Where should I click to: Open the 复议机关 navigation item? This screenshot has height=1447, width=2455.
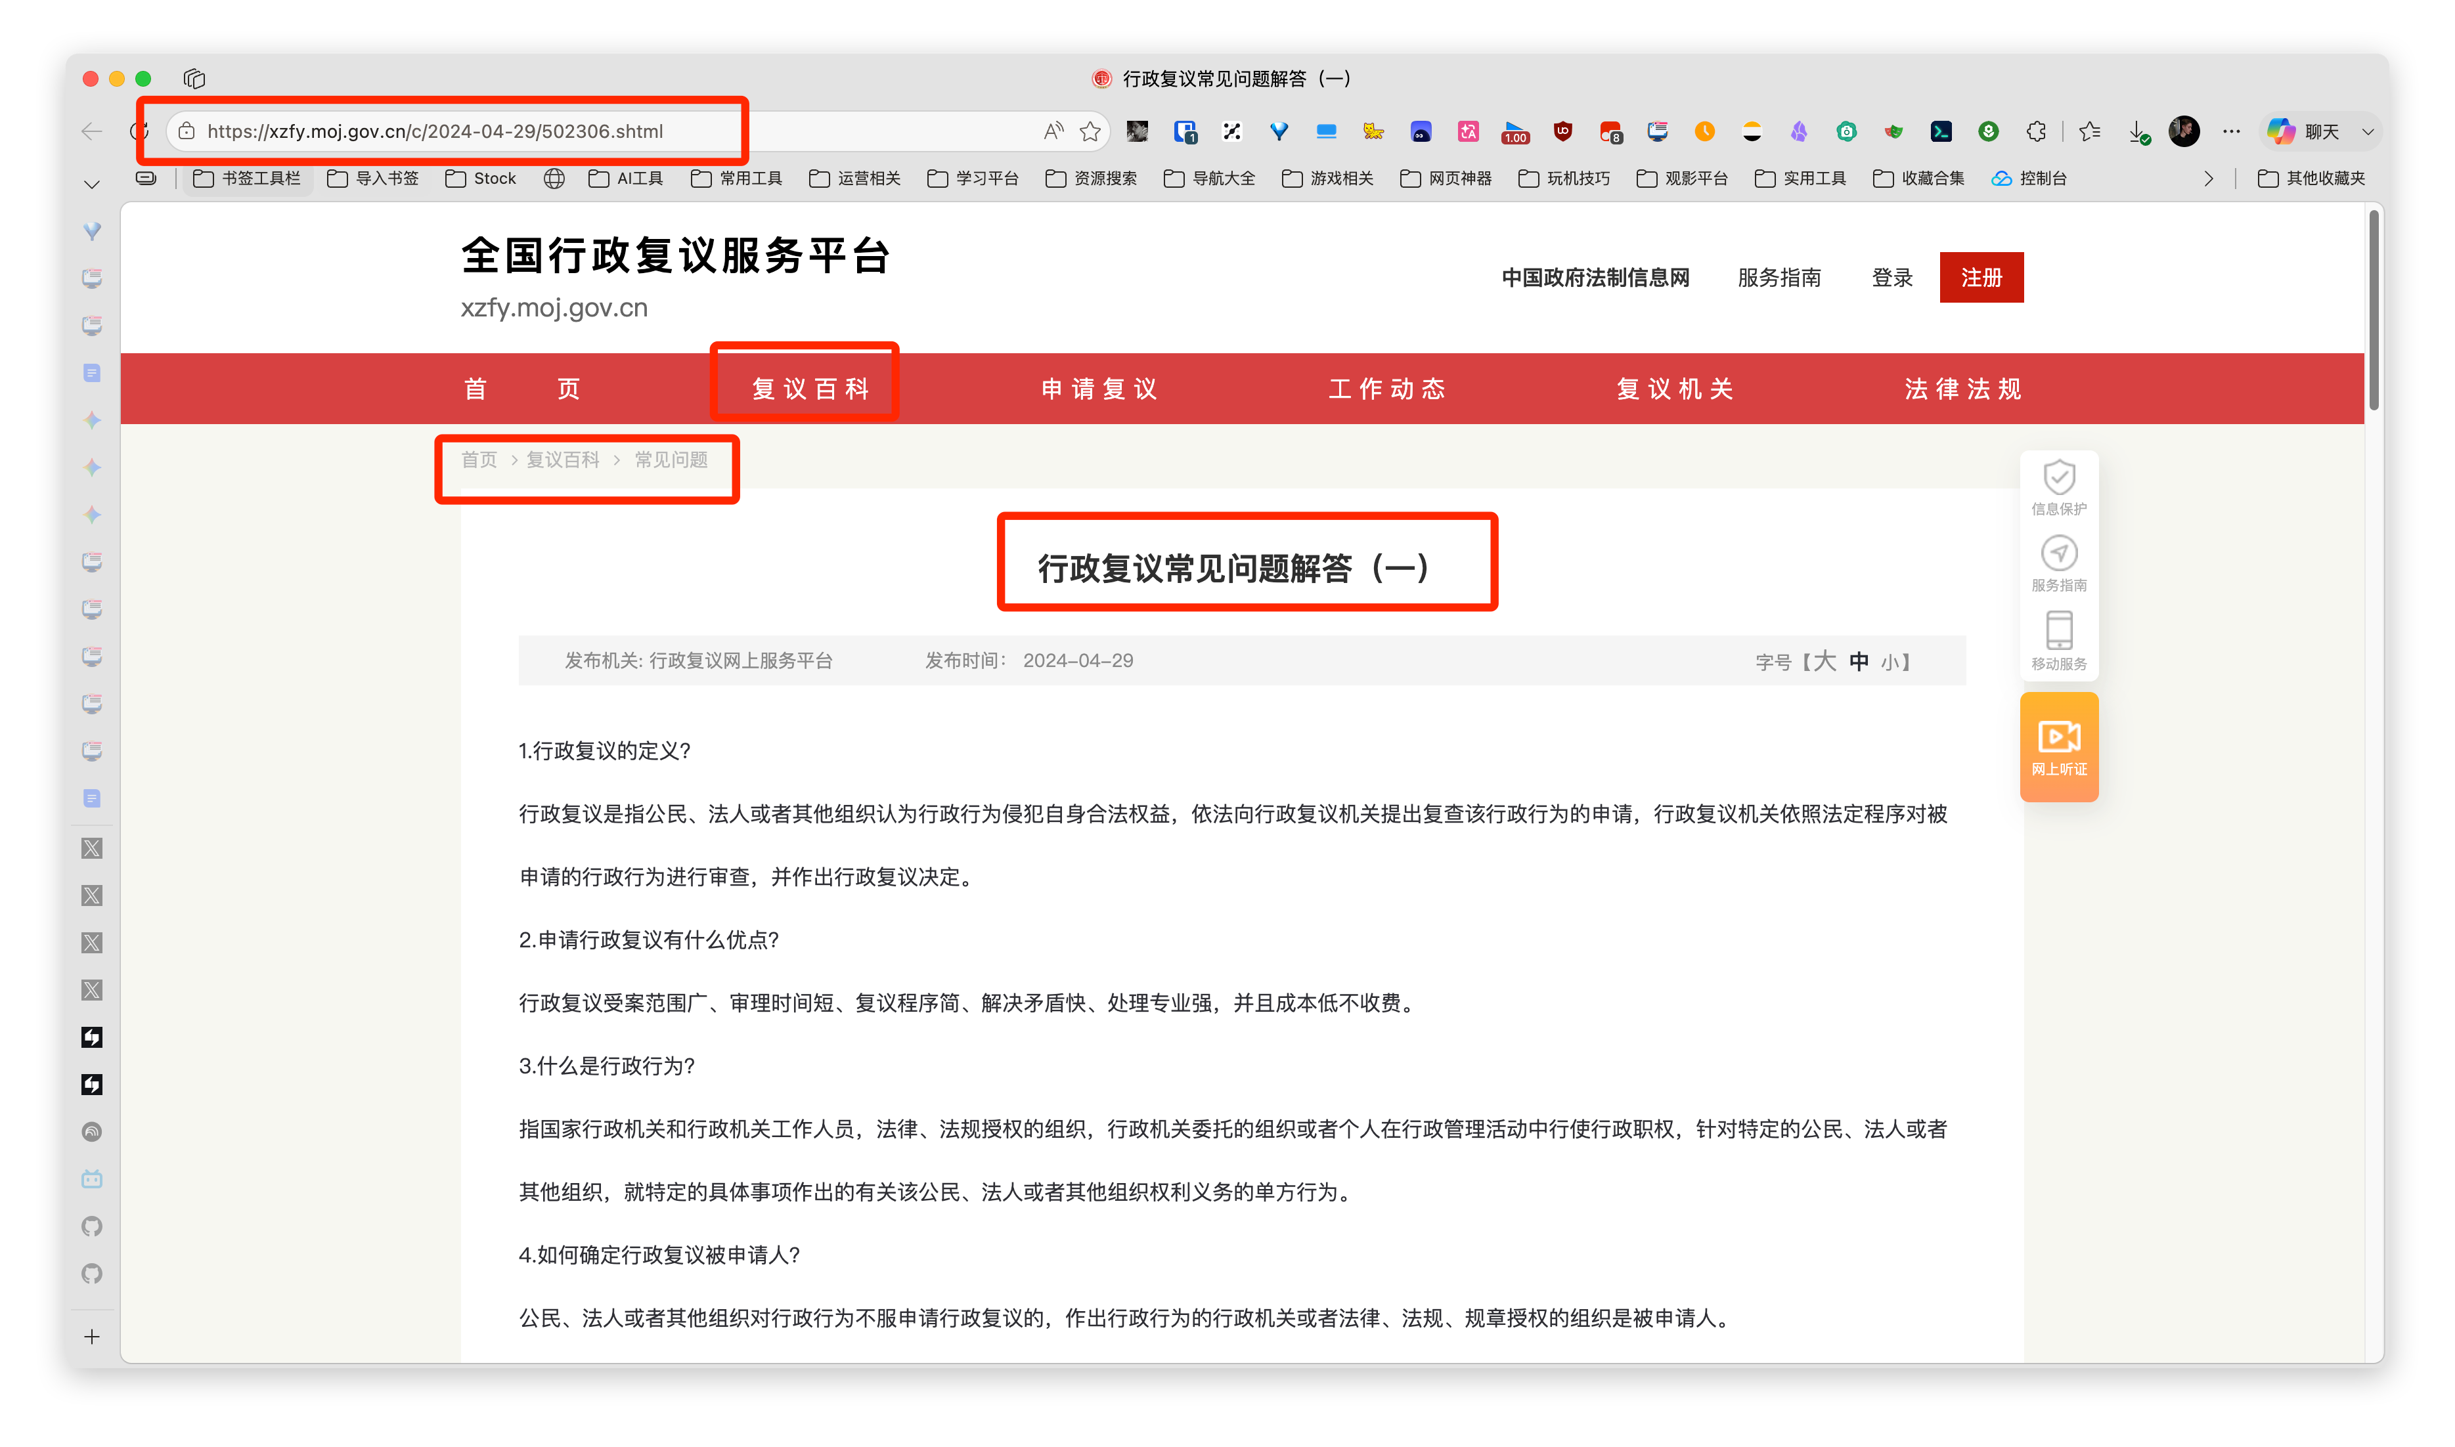tap(1675, 389)
